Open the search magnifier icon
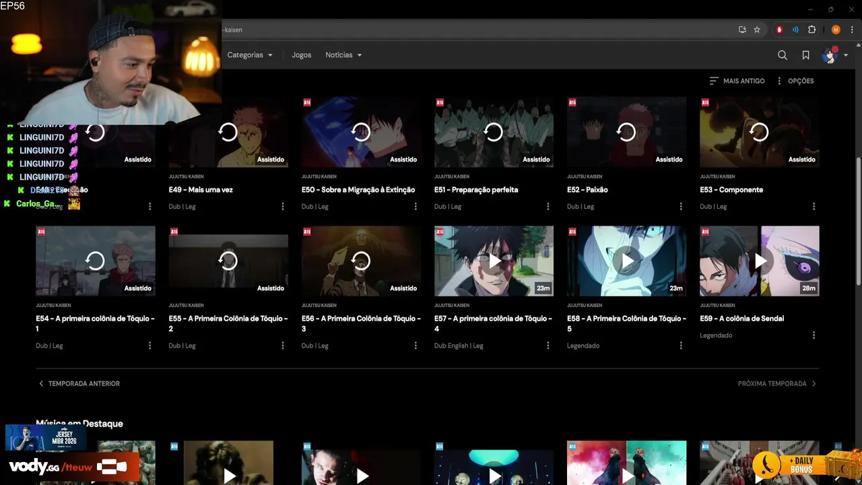862x485 pixels. 783,55
